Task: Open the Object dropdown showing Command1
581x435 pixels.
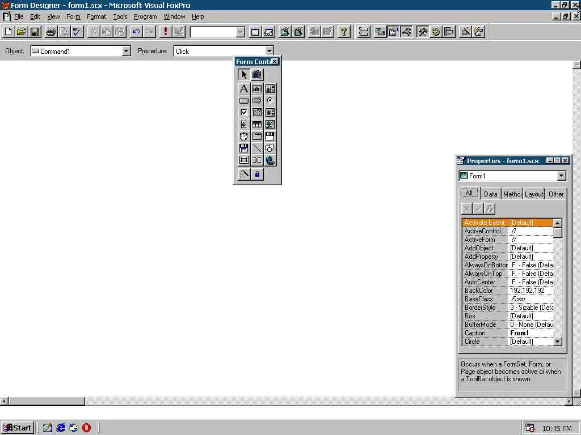Action: [x=126, y=51]
